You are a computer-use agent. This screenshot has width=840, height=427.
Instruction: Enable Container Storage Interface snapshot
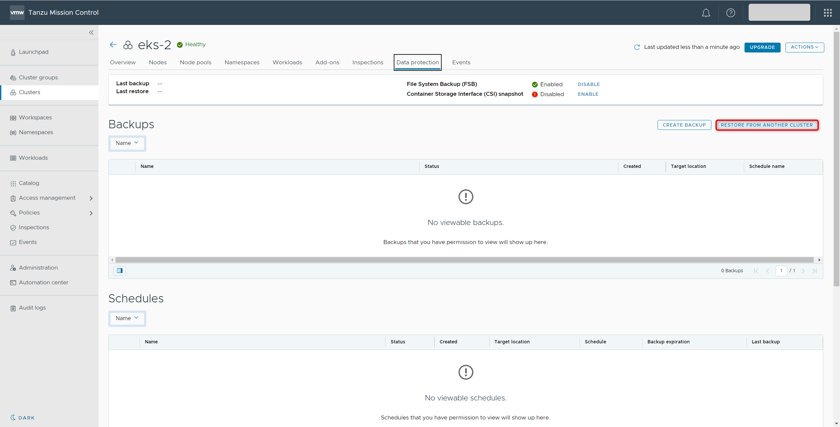(x=588, y=94)
